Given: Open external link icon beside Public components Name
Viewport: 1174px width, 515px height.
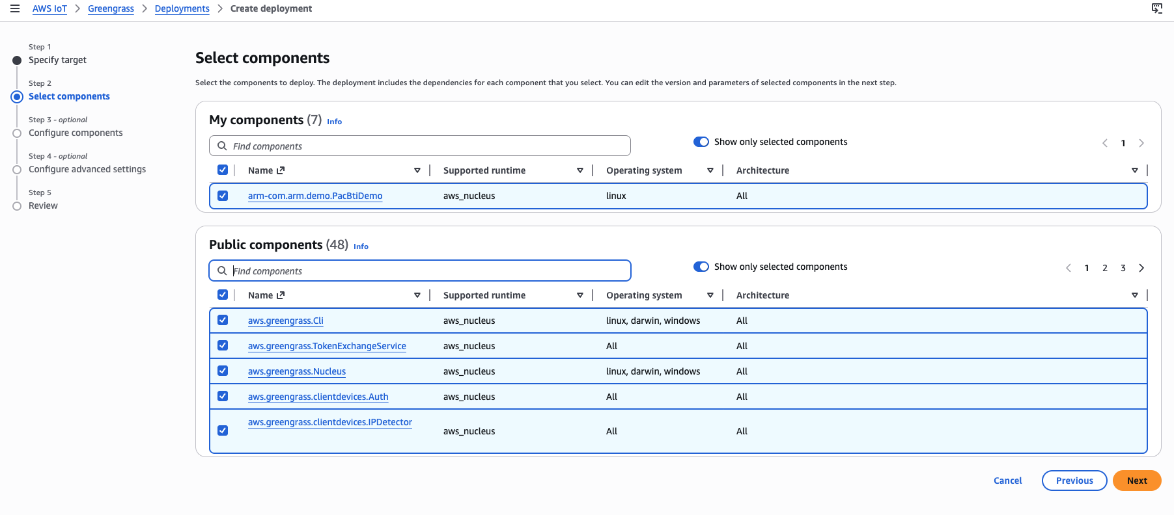Looking at the screenshot, I should point(281,295).
